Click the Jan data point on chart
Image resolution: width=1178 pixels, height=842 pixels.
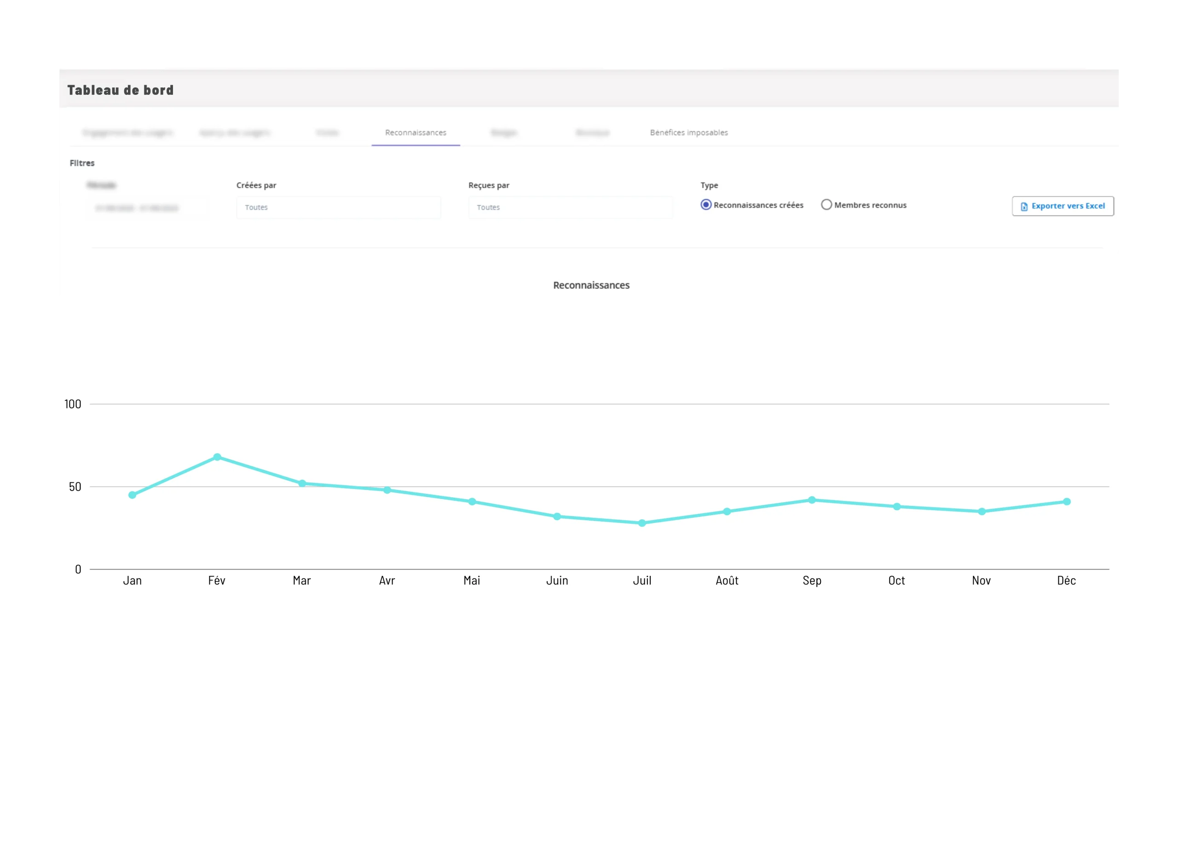click(x=132, y=495)
